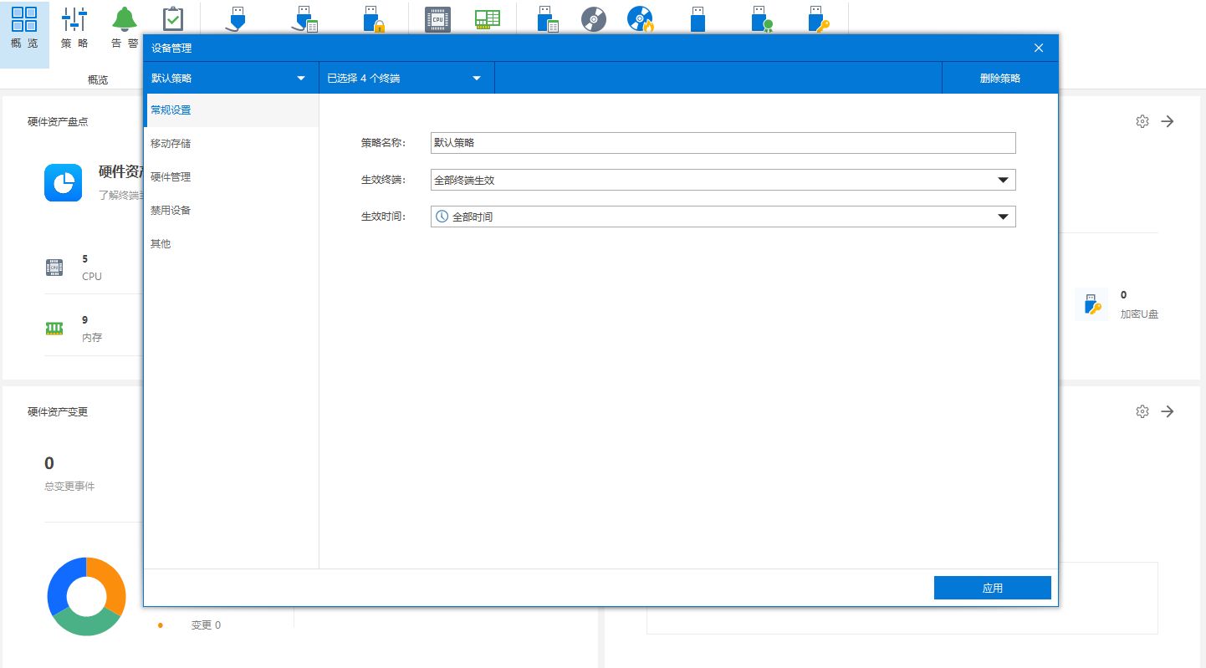Image resolution: width=1206 pixels, height=668 pixels.
Task: Click the 总变更事件 label
Action: 69,486
